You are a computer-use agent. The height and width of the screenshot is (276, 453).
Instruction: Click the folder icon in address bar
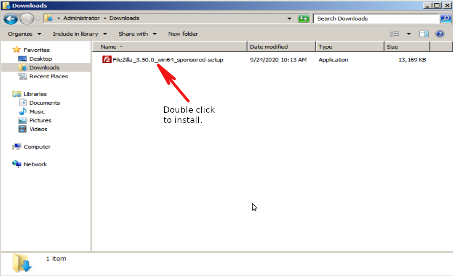click(x=49, y=18)
